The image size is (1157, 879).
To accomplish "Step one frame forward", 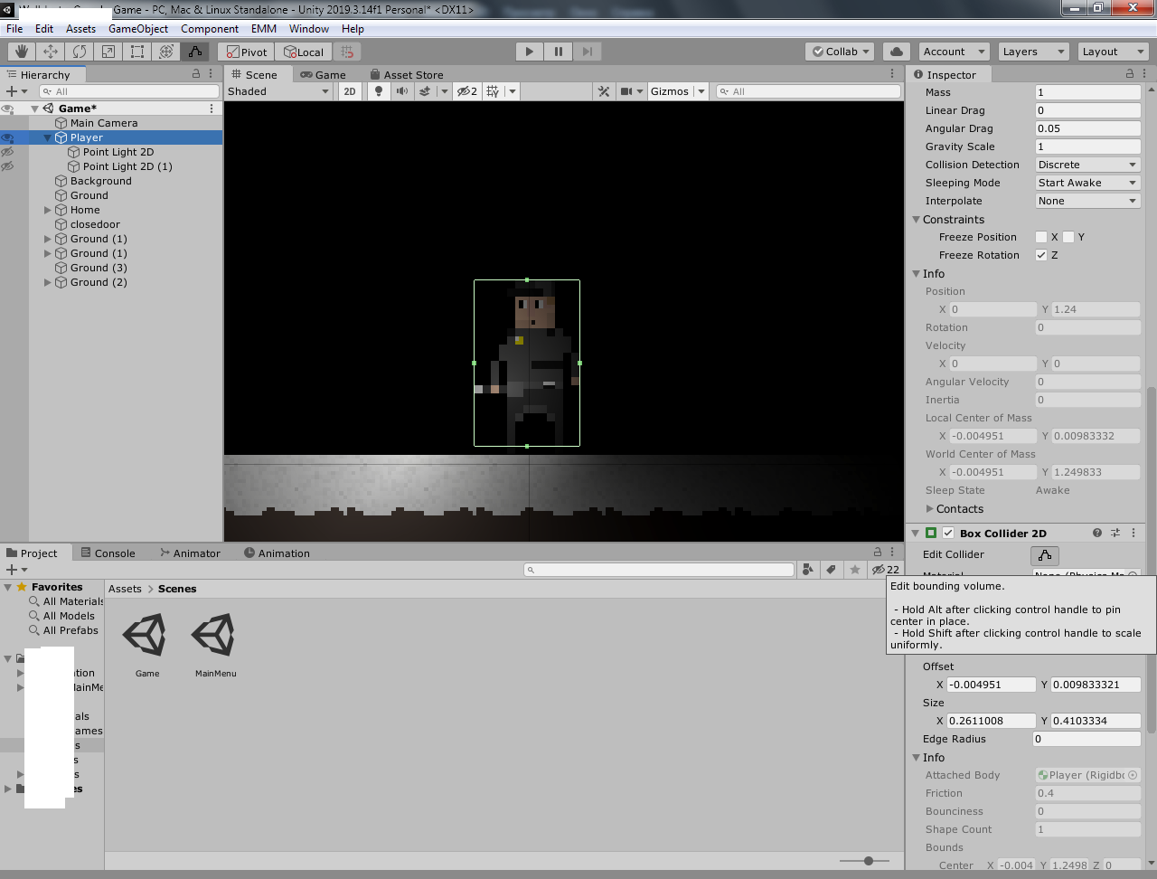I will (x=588, y=52).
